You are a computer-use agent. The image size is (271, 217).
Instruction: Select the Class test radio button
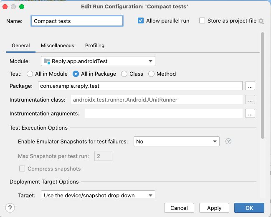tap(124, 74)
